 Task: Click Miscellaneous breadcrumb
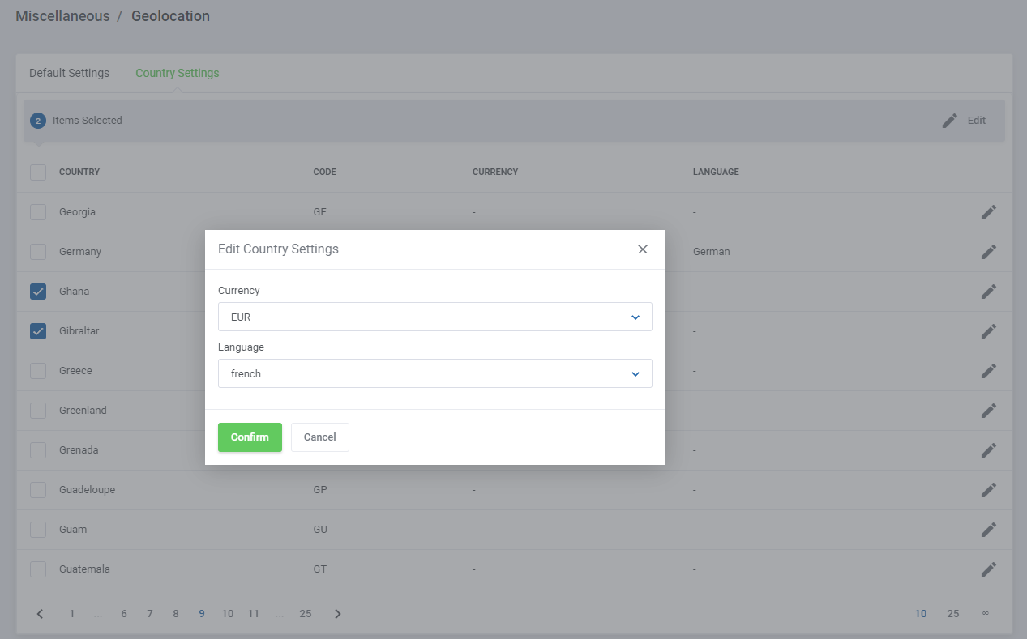click(x=62, y=16)
